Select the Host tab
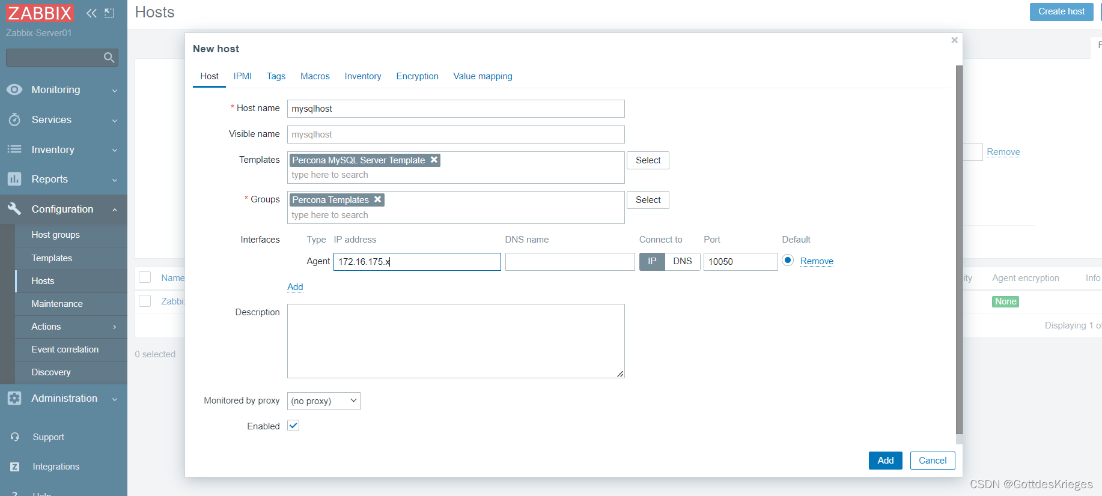Image resolution: width=1102 pixels, height=496 pixels. tap(209, 76)
